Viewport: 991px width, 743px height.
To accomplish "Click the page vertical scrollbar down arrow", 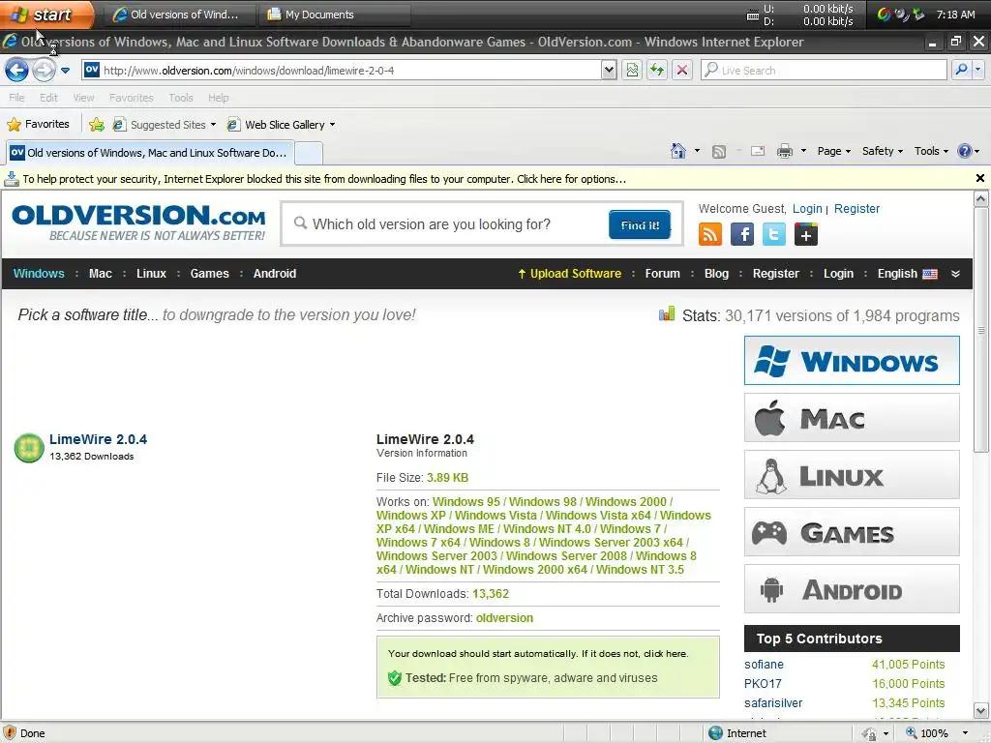I will coord(981,710).
